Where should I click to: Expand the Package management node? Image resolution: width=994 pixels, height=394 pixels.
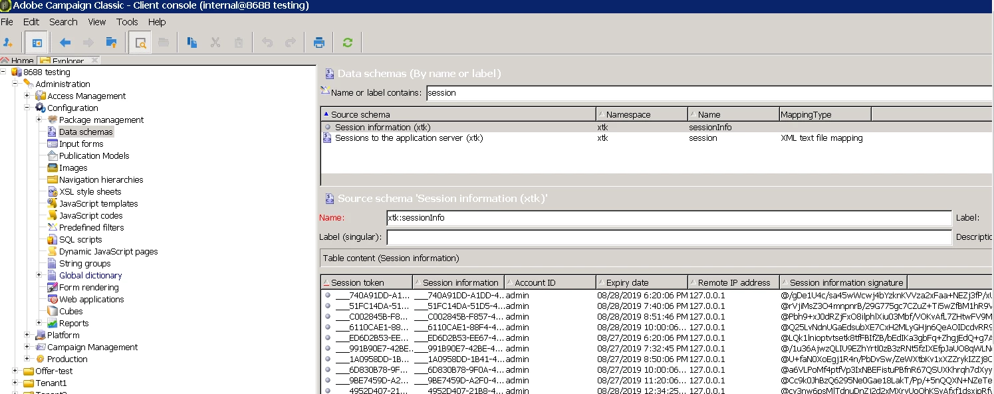pos(39,120)
